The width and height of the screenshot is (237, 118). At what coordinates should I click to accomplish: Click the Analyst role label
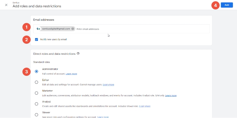pyautogui.click(x=46, y=102)
